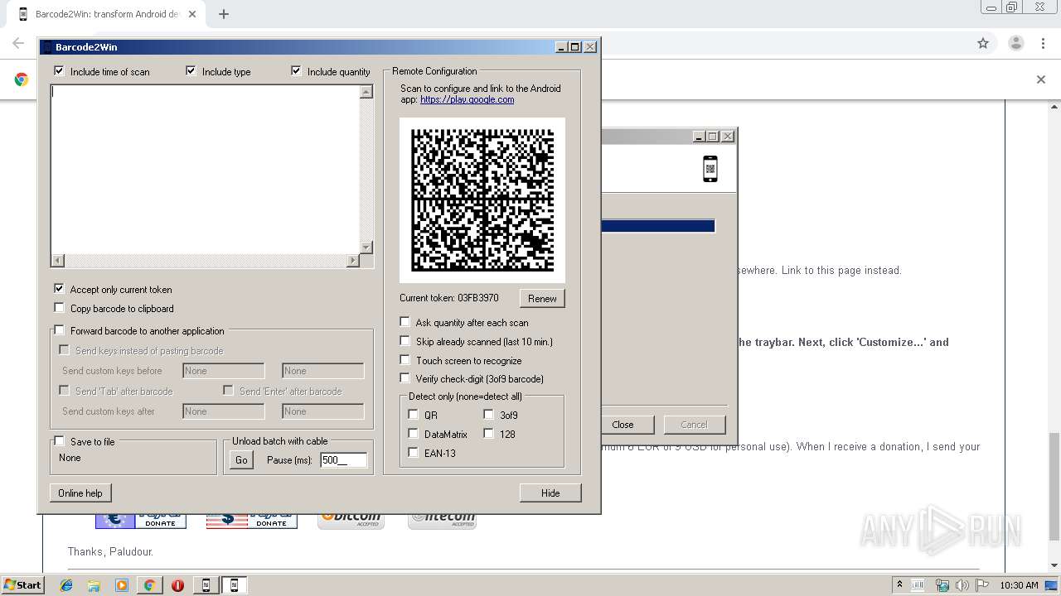
Task: Toggle Accept only current token
Action: click(59, 289)
